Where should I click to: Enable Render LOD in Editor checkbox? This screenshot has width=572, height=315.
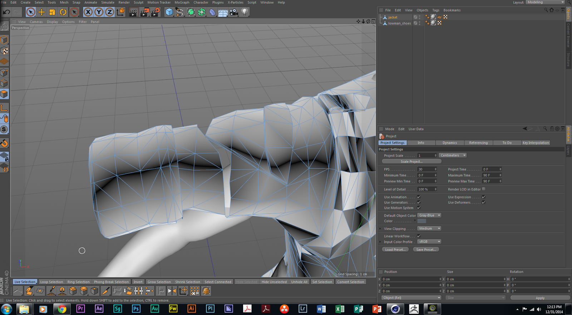tap(484, 189)
